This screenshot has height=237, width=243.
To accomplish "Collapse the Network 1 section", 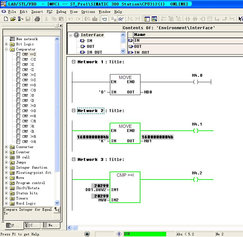I will (x=74, y=62).
